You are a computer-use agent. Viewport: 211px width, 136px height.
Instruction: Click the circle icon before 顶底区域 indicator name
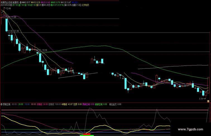[x=1, y=104]
